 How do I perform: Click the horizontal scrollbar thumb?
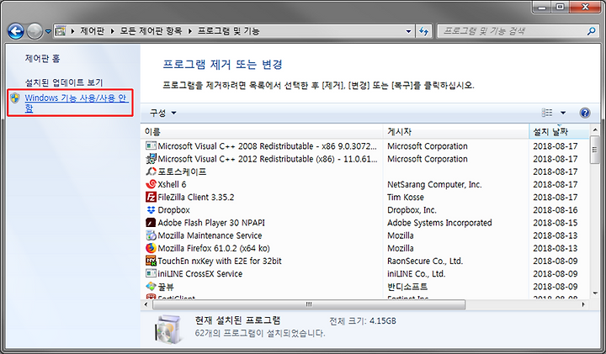309,304
